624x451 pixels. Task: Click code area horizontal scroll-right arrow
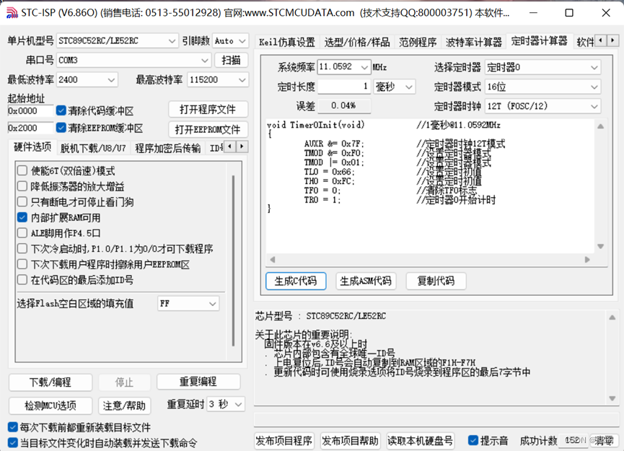coord(587,260)
